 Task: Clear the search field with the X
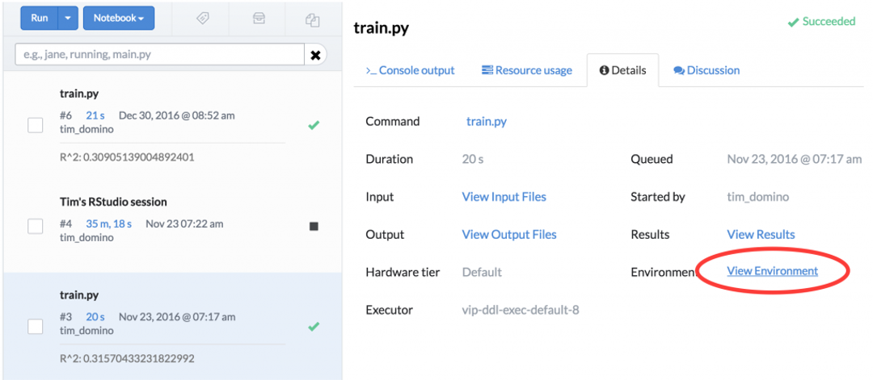tap(315, 54)
